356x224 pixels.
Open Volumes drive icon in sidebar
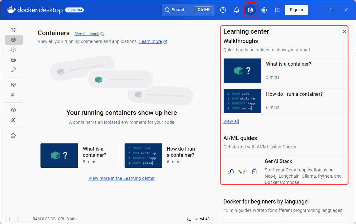click(13, 60)
